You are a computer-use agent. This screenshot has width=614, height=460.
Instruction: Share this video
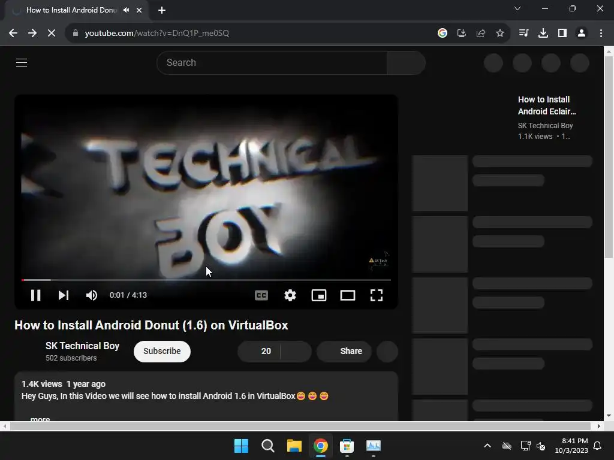point(344,351)
